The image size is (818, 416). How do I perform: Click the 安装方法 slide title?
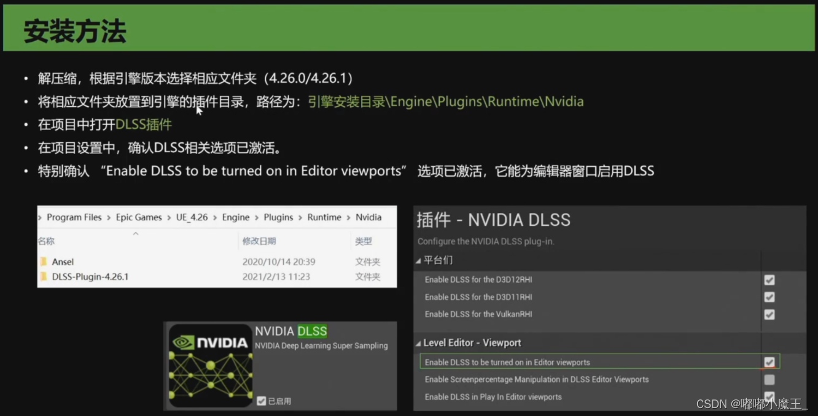75,31
